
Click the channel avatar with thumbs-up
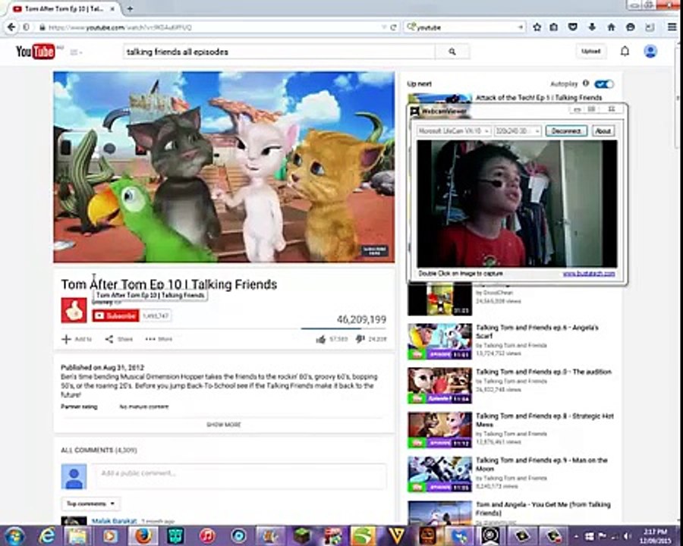tap(74, 310)
